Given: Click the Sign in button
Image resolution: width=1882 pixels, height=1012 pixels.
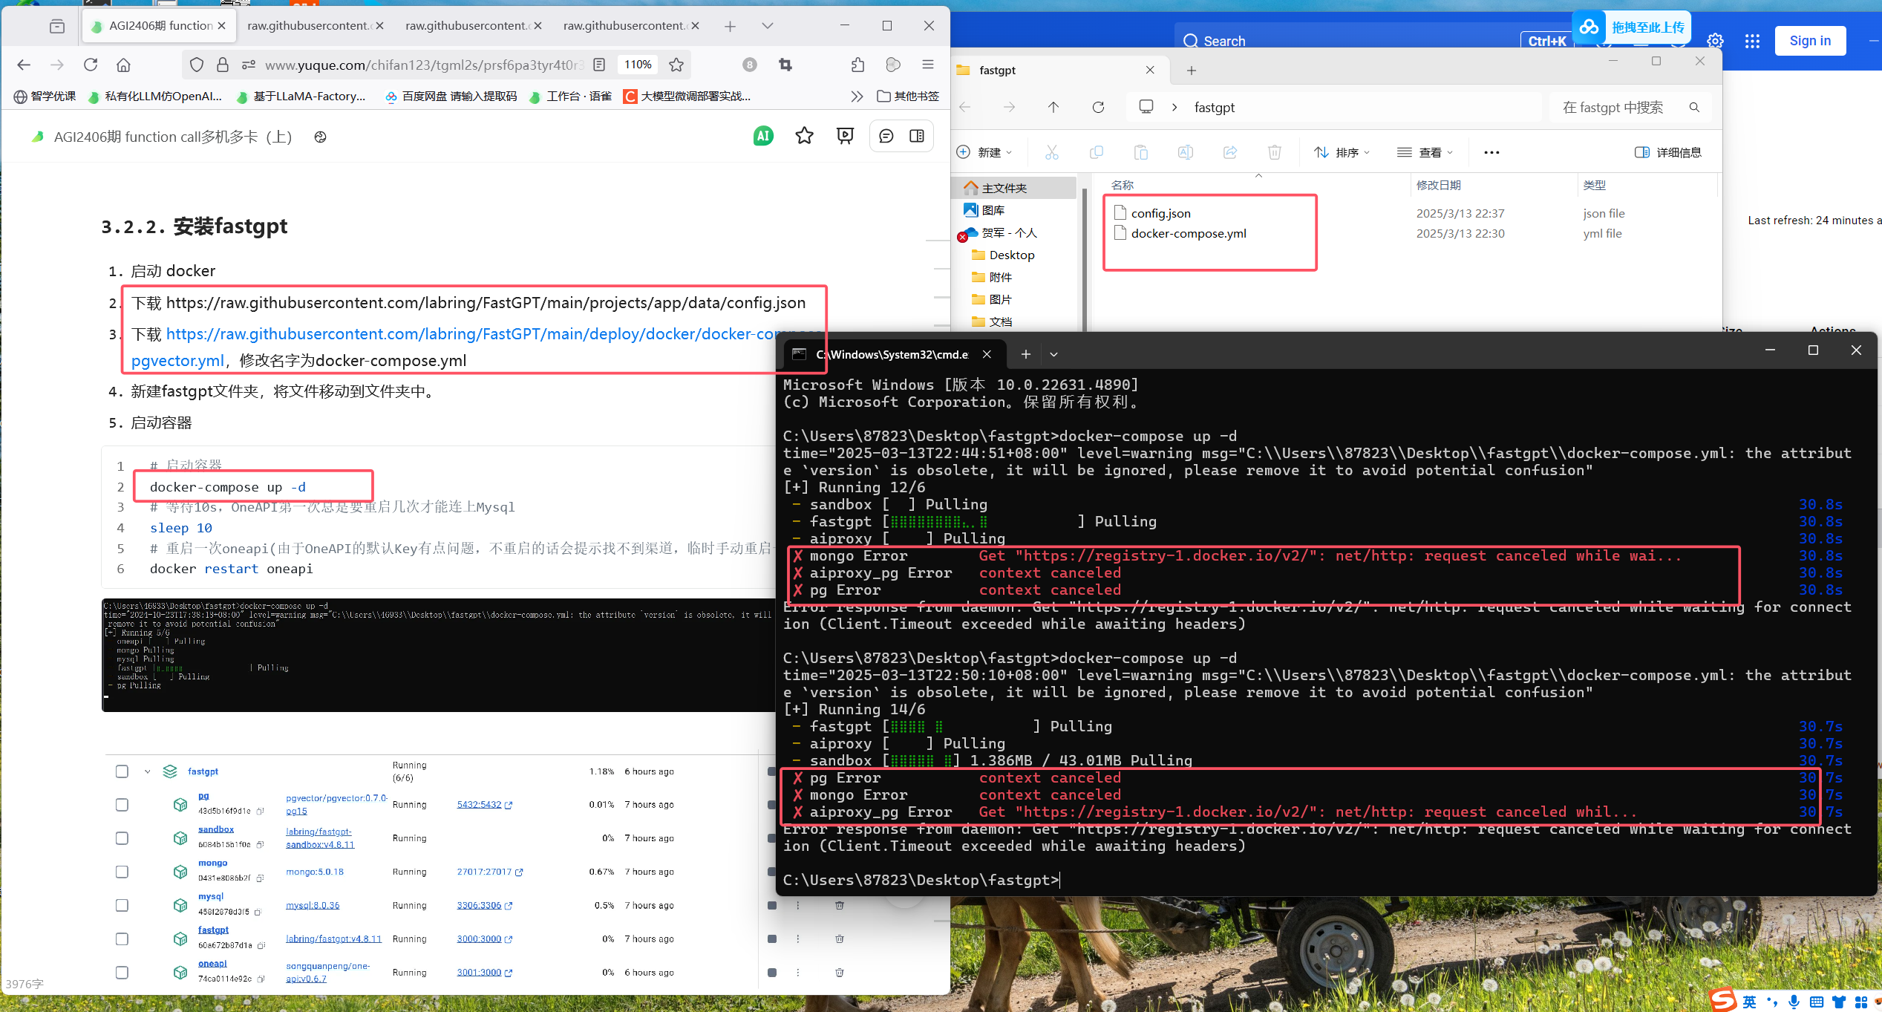Looking at the screenshot, I should (x=1809, y=41).
